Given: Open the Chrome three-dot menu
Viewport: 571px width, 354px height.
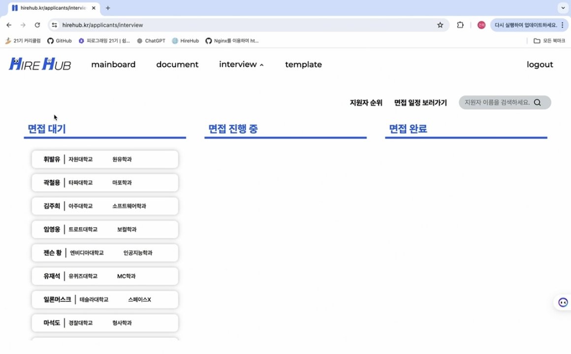Looking at the screenshot, I should (x=562, y=25).
